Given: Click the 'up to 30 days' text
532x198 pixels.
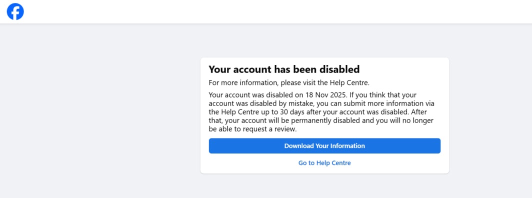Looking at the screenshot, I should [x=282, y=112].
